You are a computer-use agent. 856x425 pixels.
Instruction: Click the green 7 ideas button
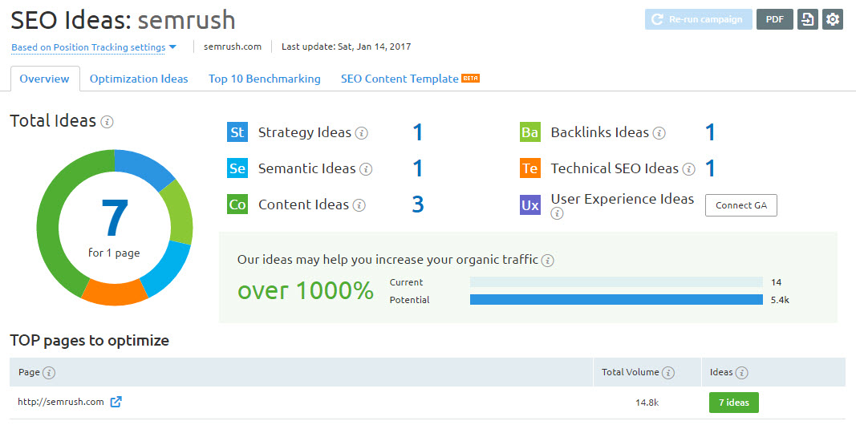pyautogui.click(x=734, y=403)
